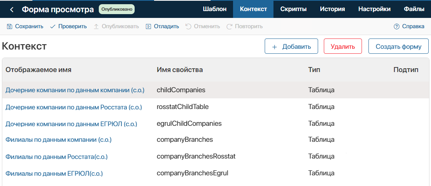Click the Проверить checkmark icon
The height and width of the screenshot is (186, 431).
[53, 27]
